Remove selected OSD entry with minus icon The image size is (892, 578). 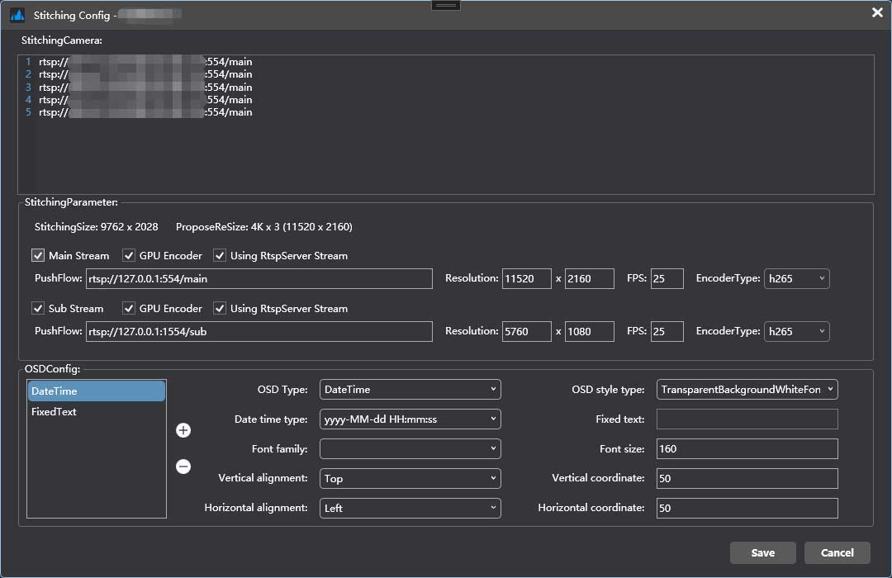click(x=183, y=467)
